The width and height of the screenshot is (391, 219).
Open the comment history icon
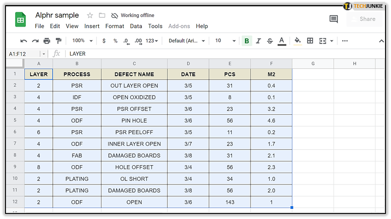point(333,19)
